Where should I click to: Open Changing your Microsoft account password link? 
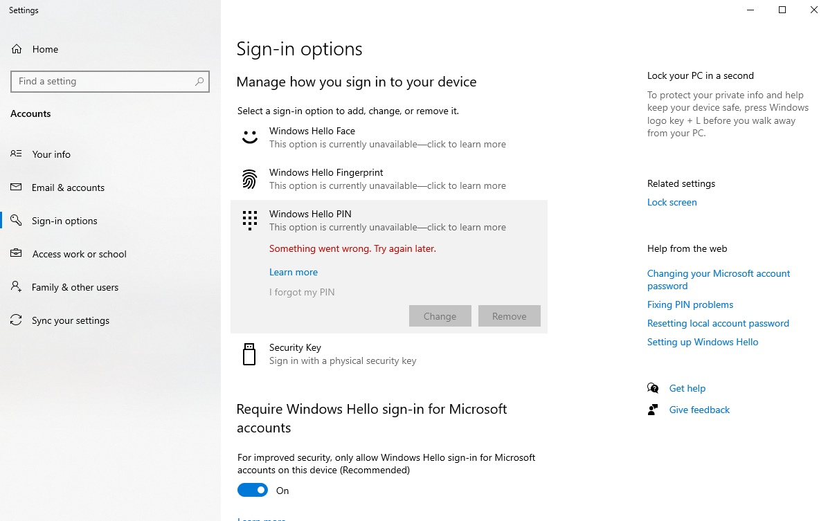point(719,280)
